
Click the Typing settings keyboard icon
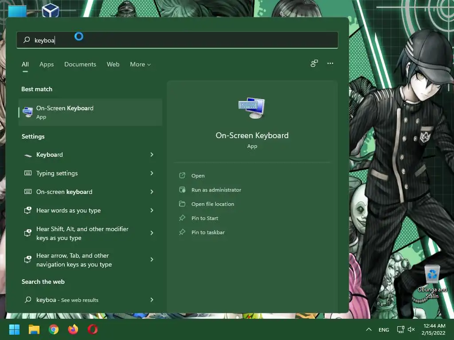(28, 173)
